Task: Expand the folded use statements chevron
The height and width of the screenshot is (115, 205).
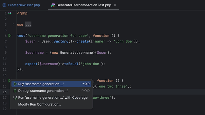Action: [x=13, y=24]
